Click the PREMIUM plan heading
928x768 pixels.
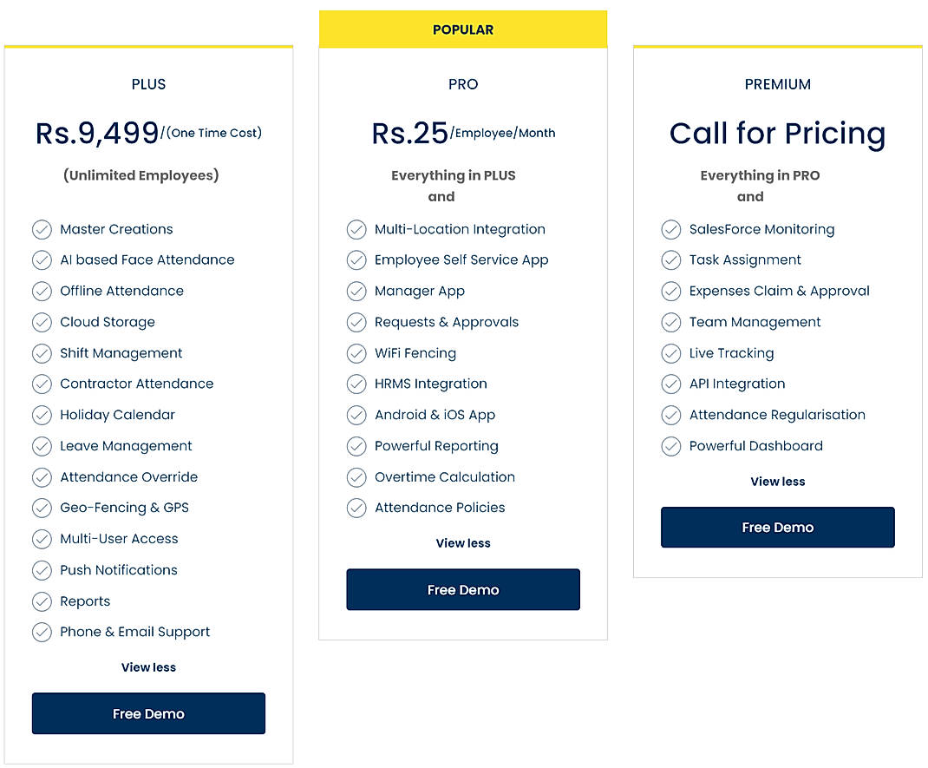coord(777,84)
